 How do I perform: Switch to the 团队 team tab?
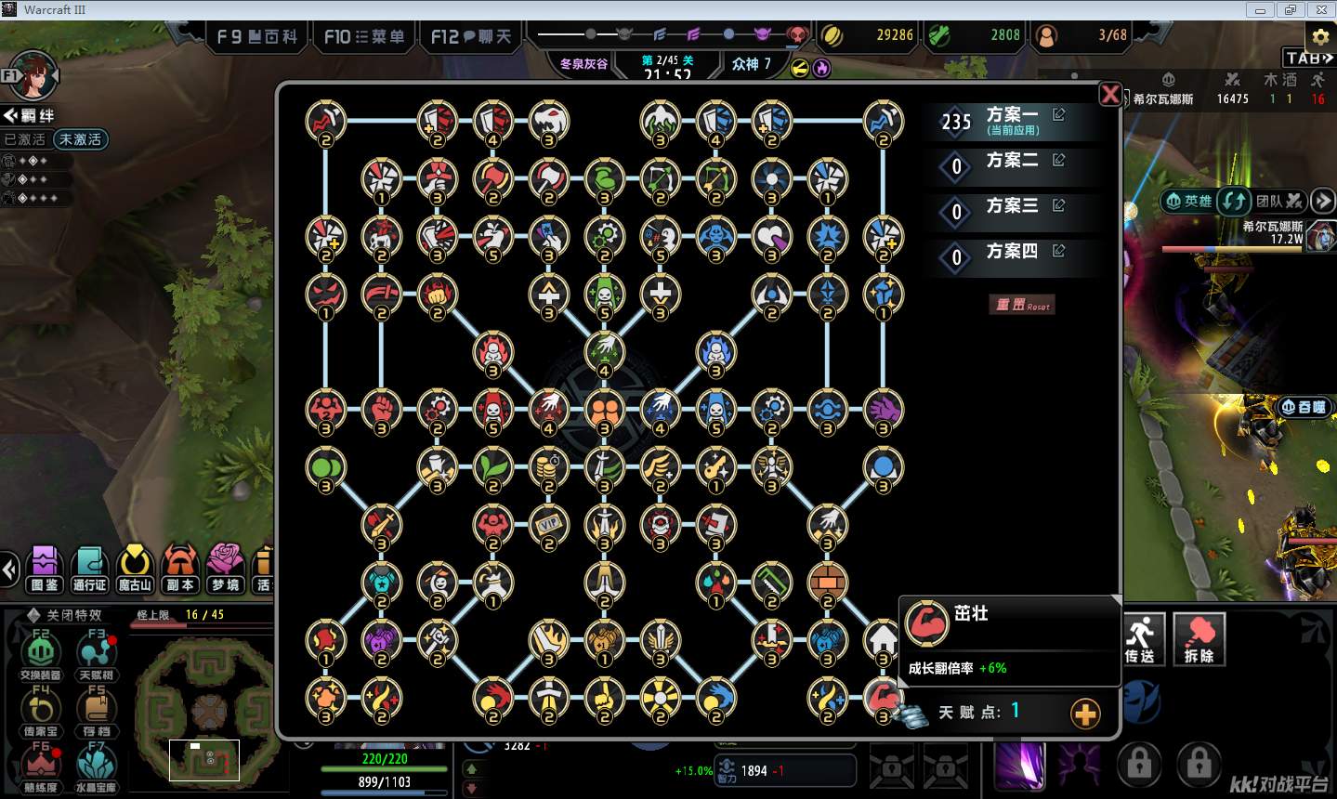[x=1281, y=201]
